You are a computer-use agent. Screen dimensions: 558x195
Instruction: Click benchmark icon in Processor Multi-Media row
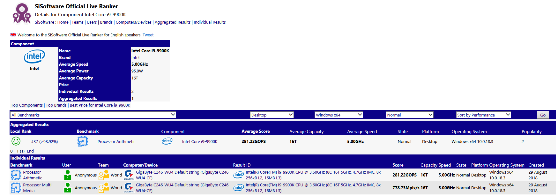[16, 188]
